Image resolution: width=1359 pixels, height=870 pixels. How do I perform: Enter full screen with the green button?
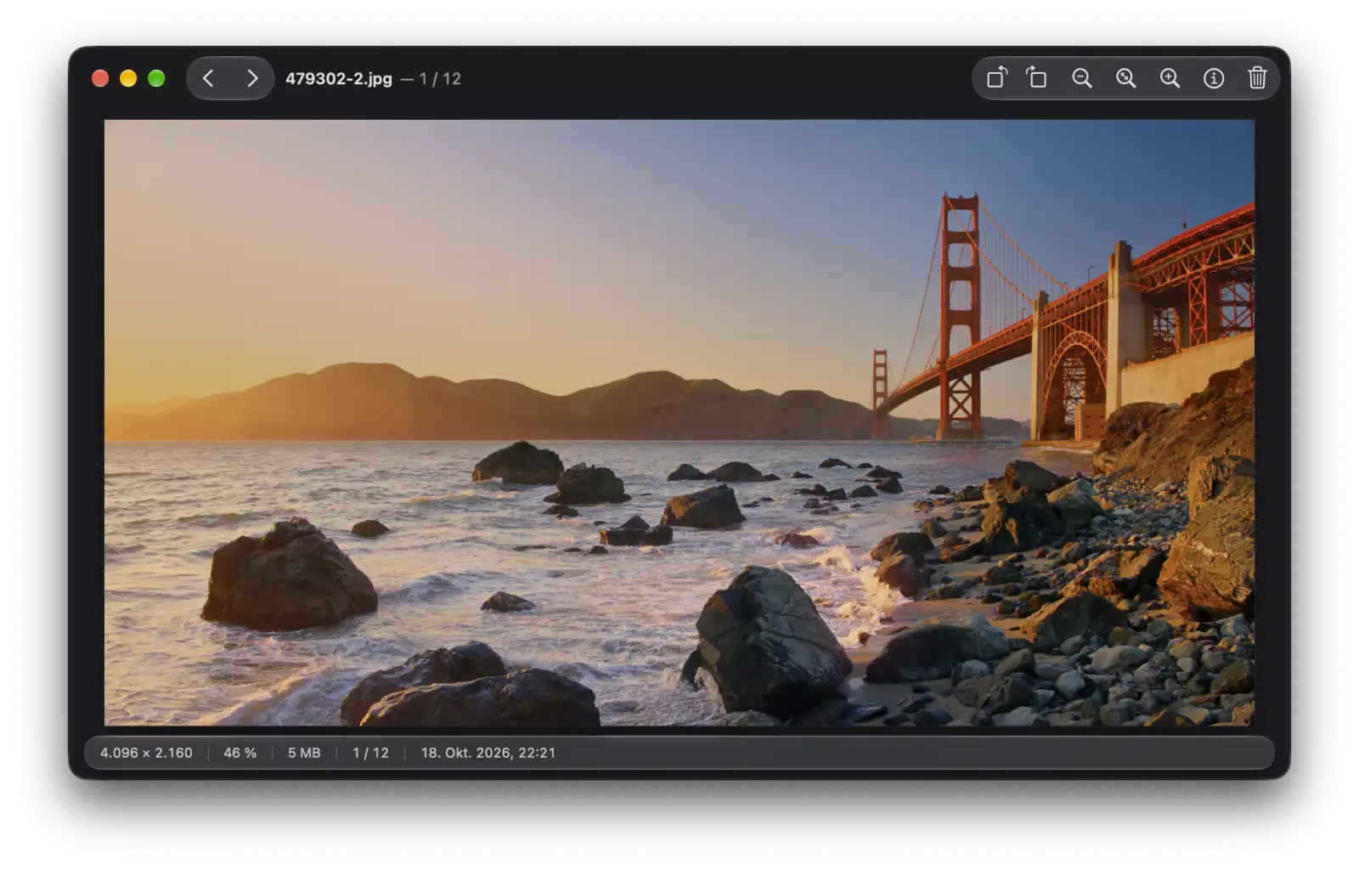click(x=156, y=78)
